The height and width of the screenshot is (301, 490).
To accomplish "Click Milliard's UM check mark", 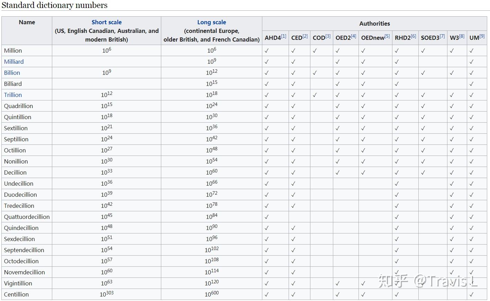I will click(471, 62).
